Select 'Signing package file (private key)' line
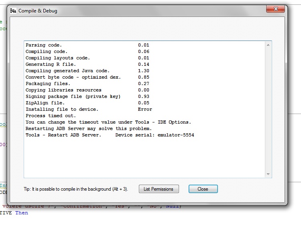Image resolution: width=301 pixels, height=226 pixels. point(73,97)
